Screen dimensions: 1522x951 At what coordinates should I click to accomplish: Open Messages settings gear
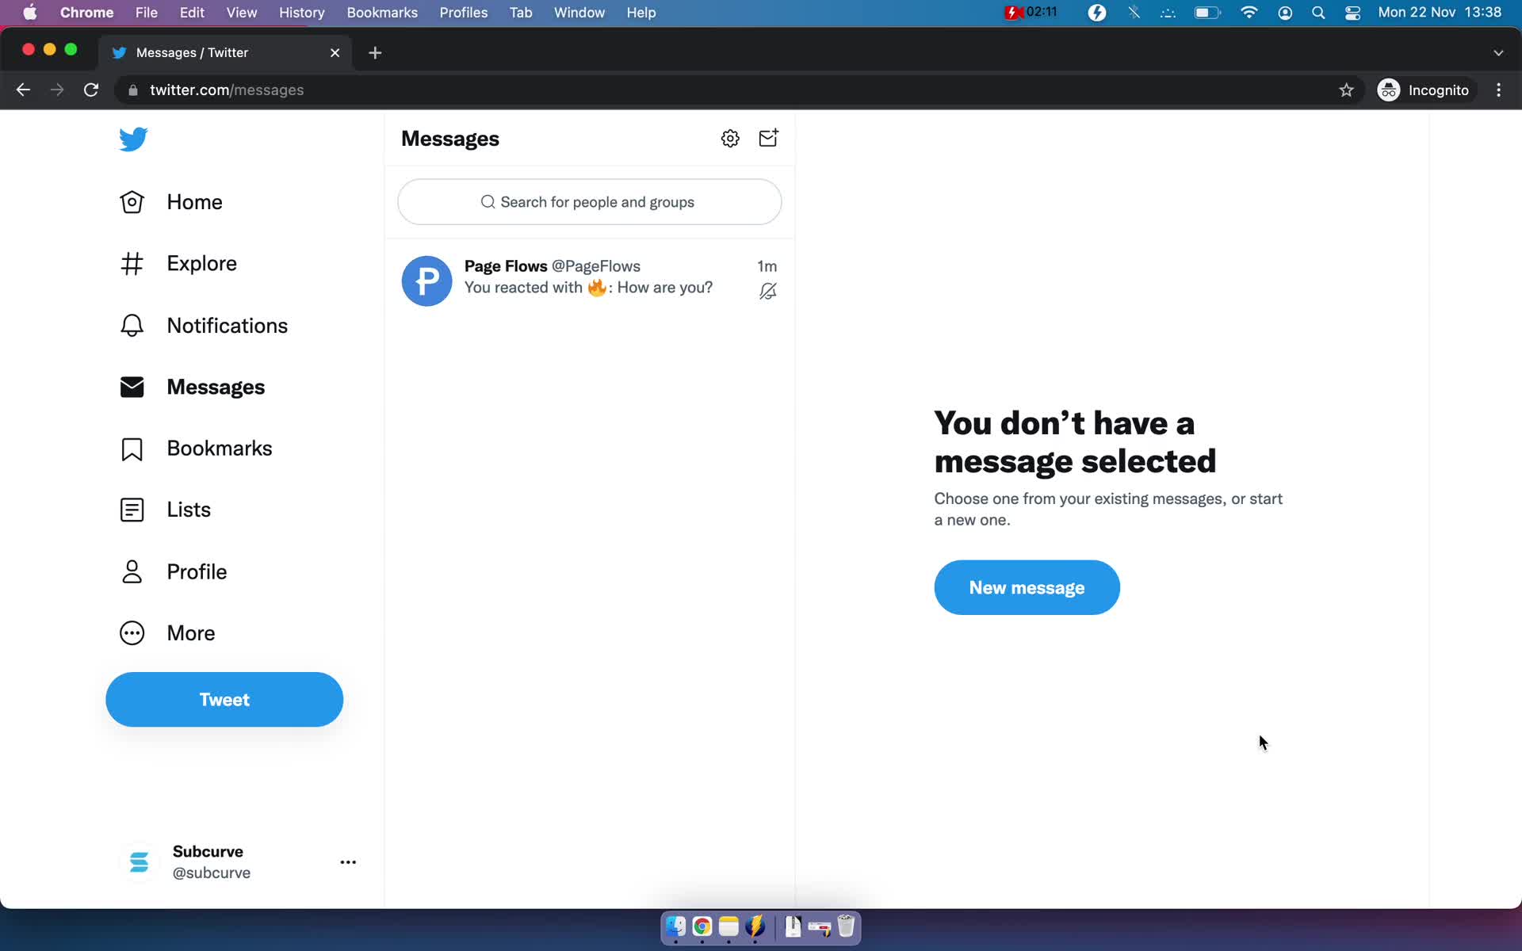(x=730, y=139)
